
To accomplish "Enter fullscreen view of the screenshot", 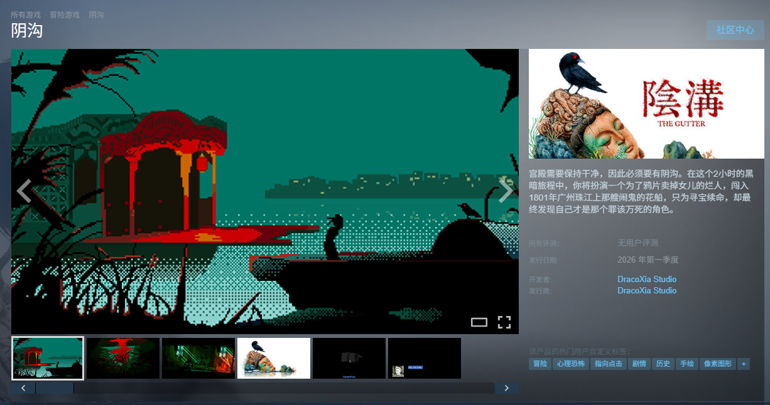I will (504, 322).
